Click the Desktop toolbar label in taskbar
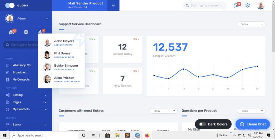 point(224,135)
